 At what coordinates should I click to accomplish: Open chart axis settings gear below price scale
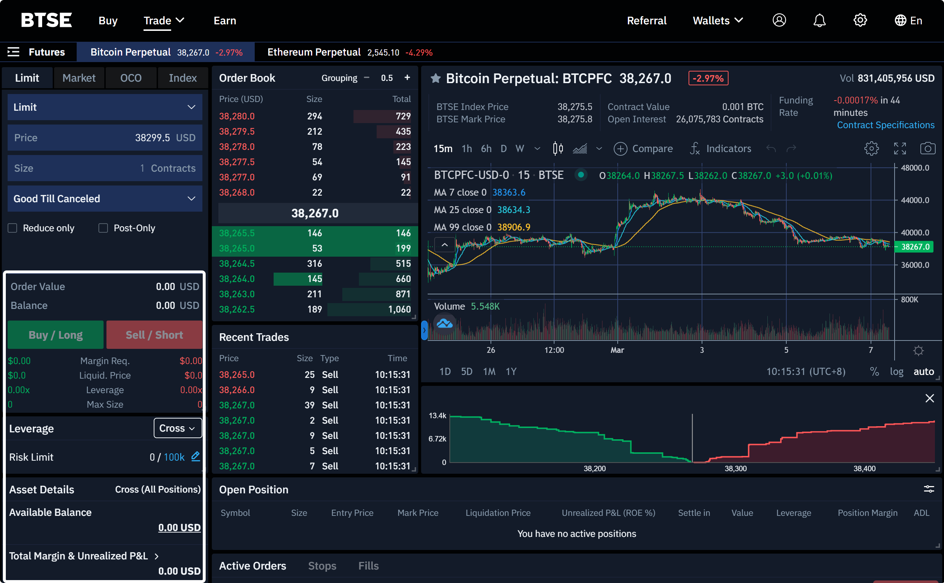[x=919, y=351]
